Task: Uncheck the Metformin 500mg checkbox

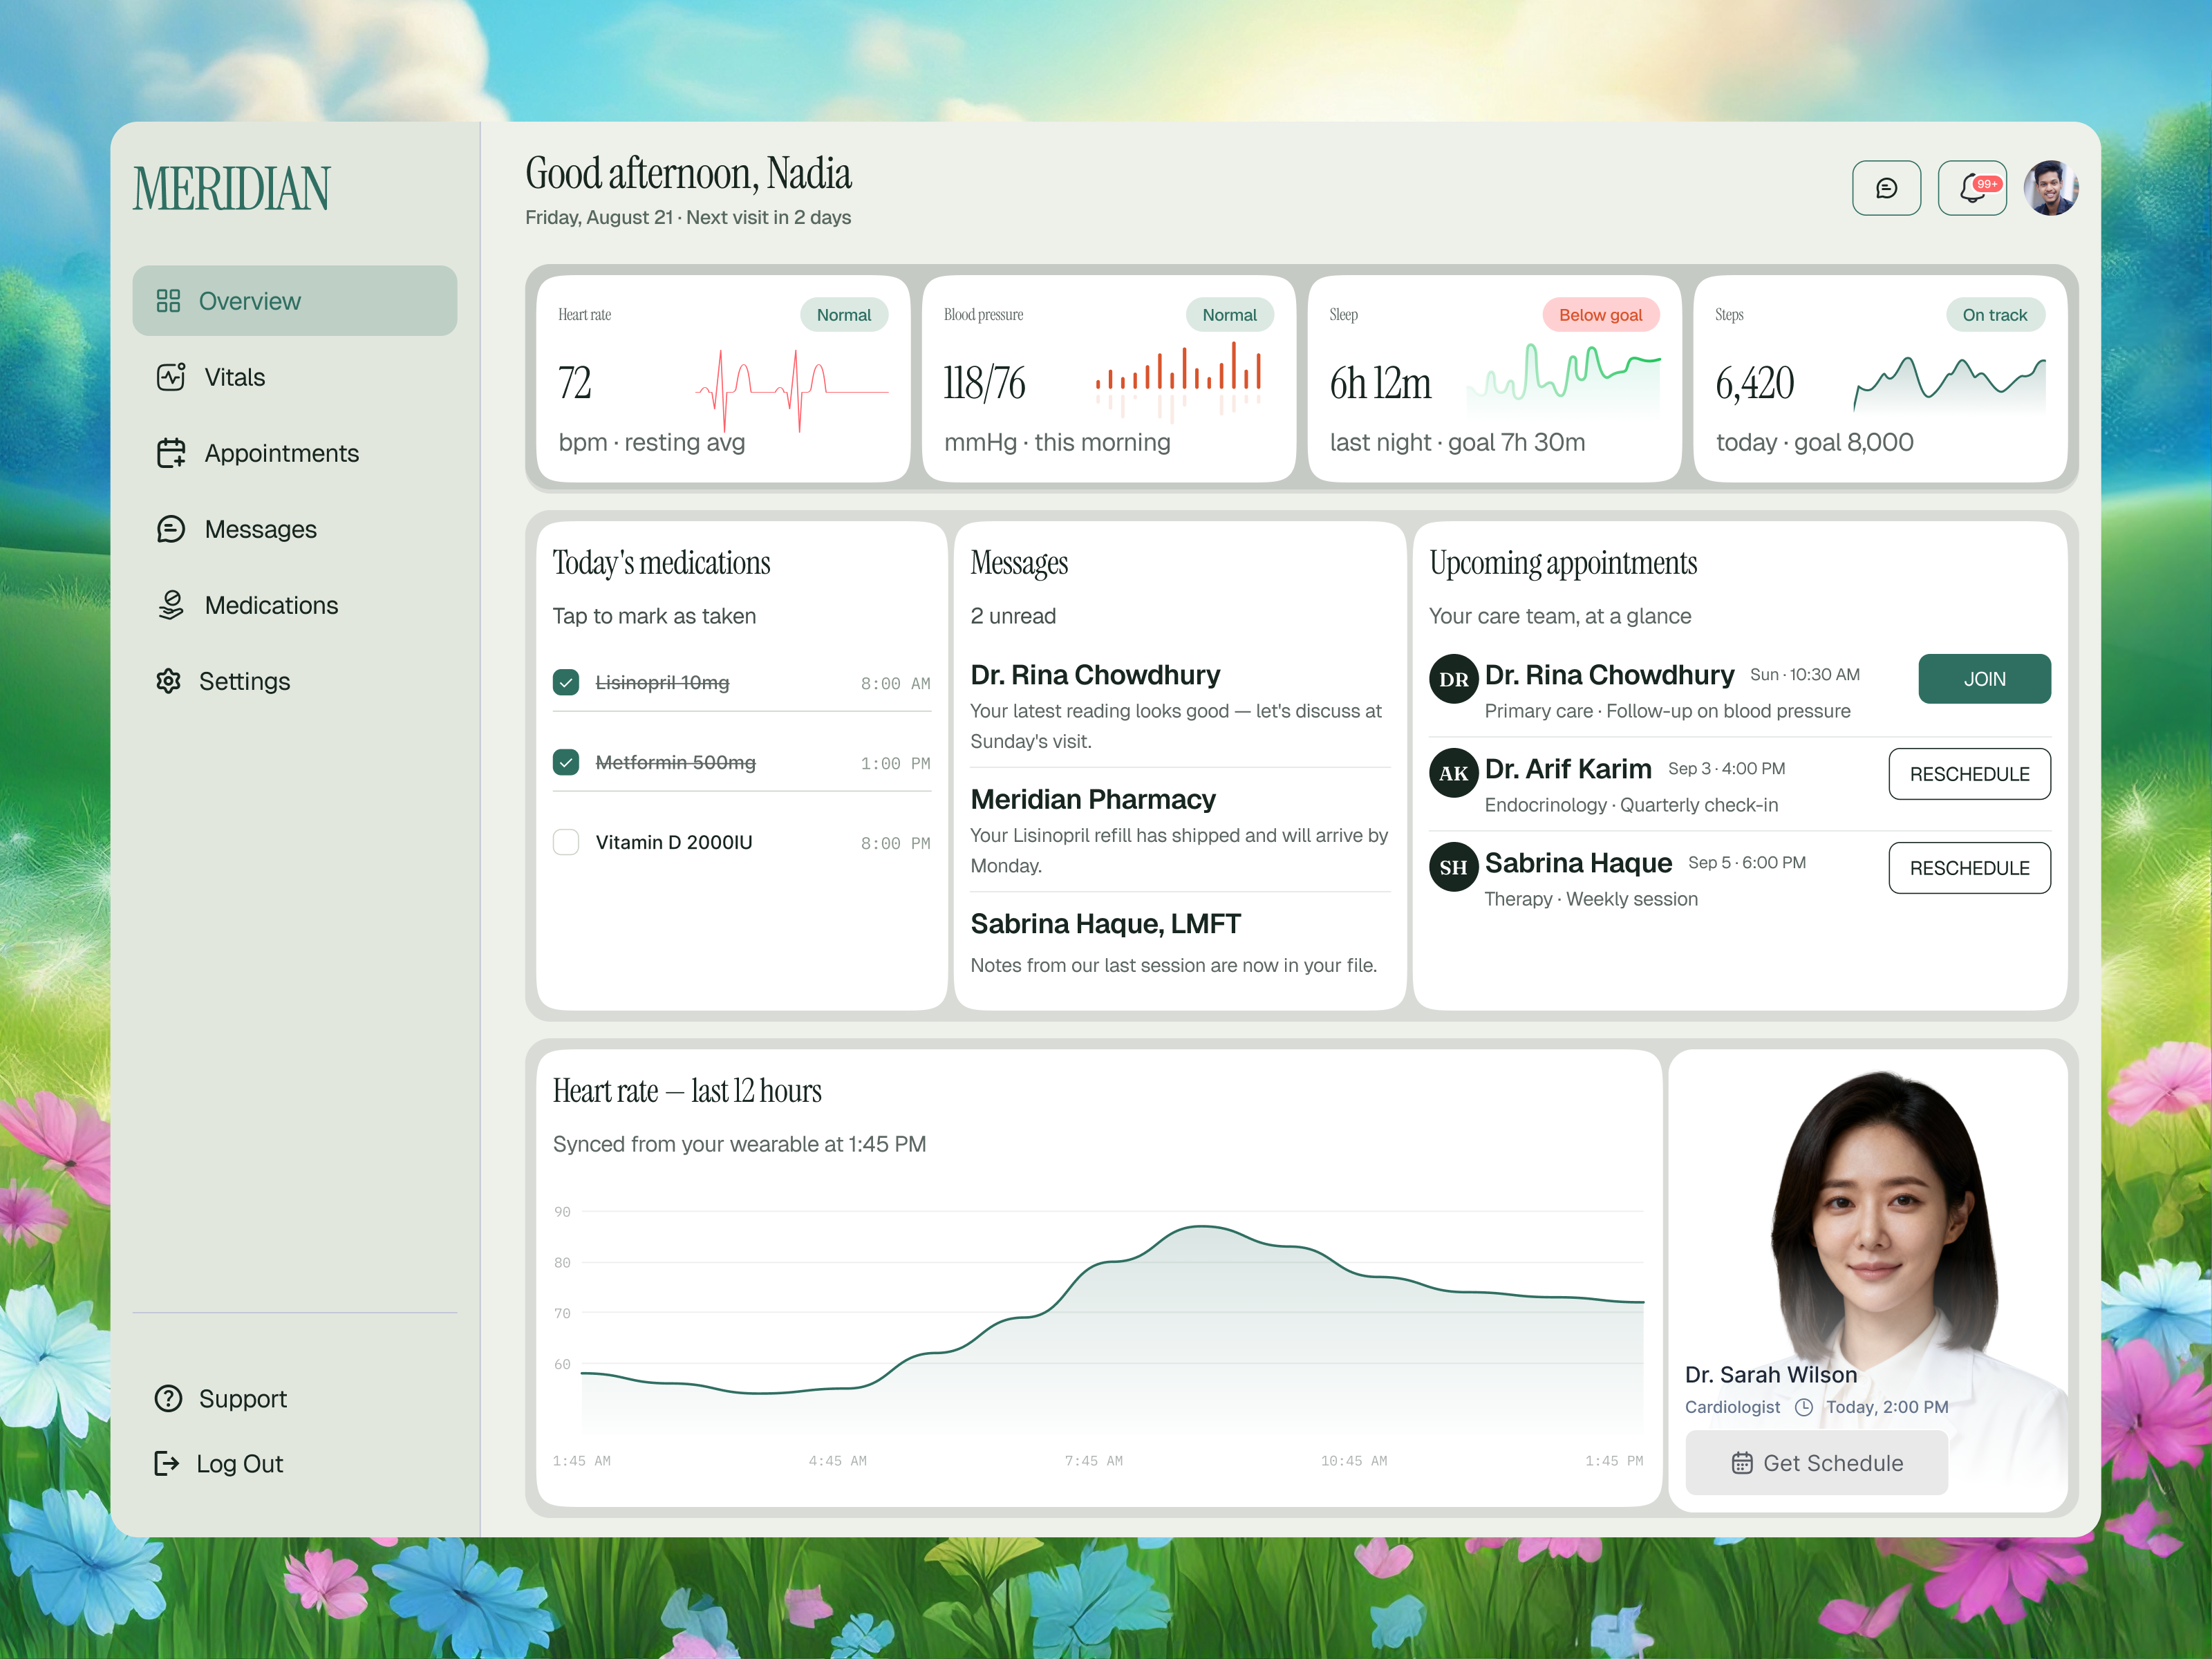Action: (566, 762)
